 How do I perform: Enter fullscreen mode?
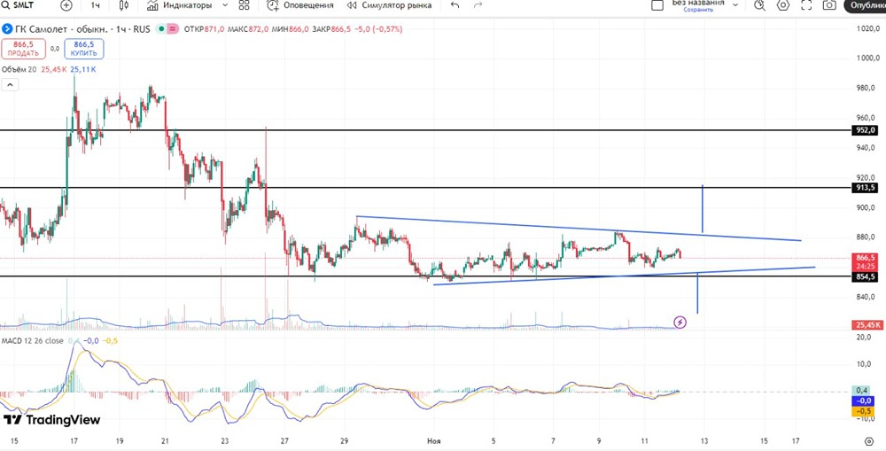[x=806, y=5]
